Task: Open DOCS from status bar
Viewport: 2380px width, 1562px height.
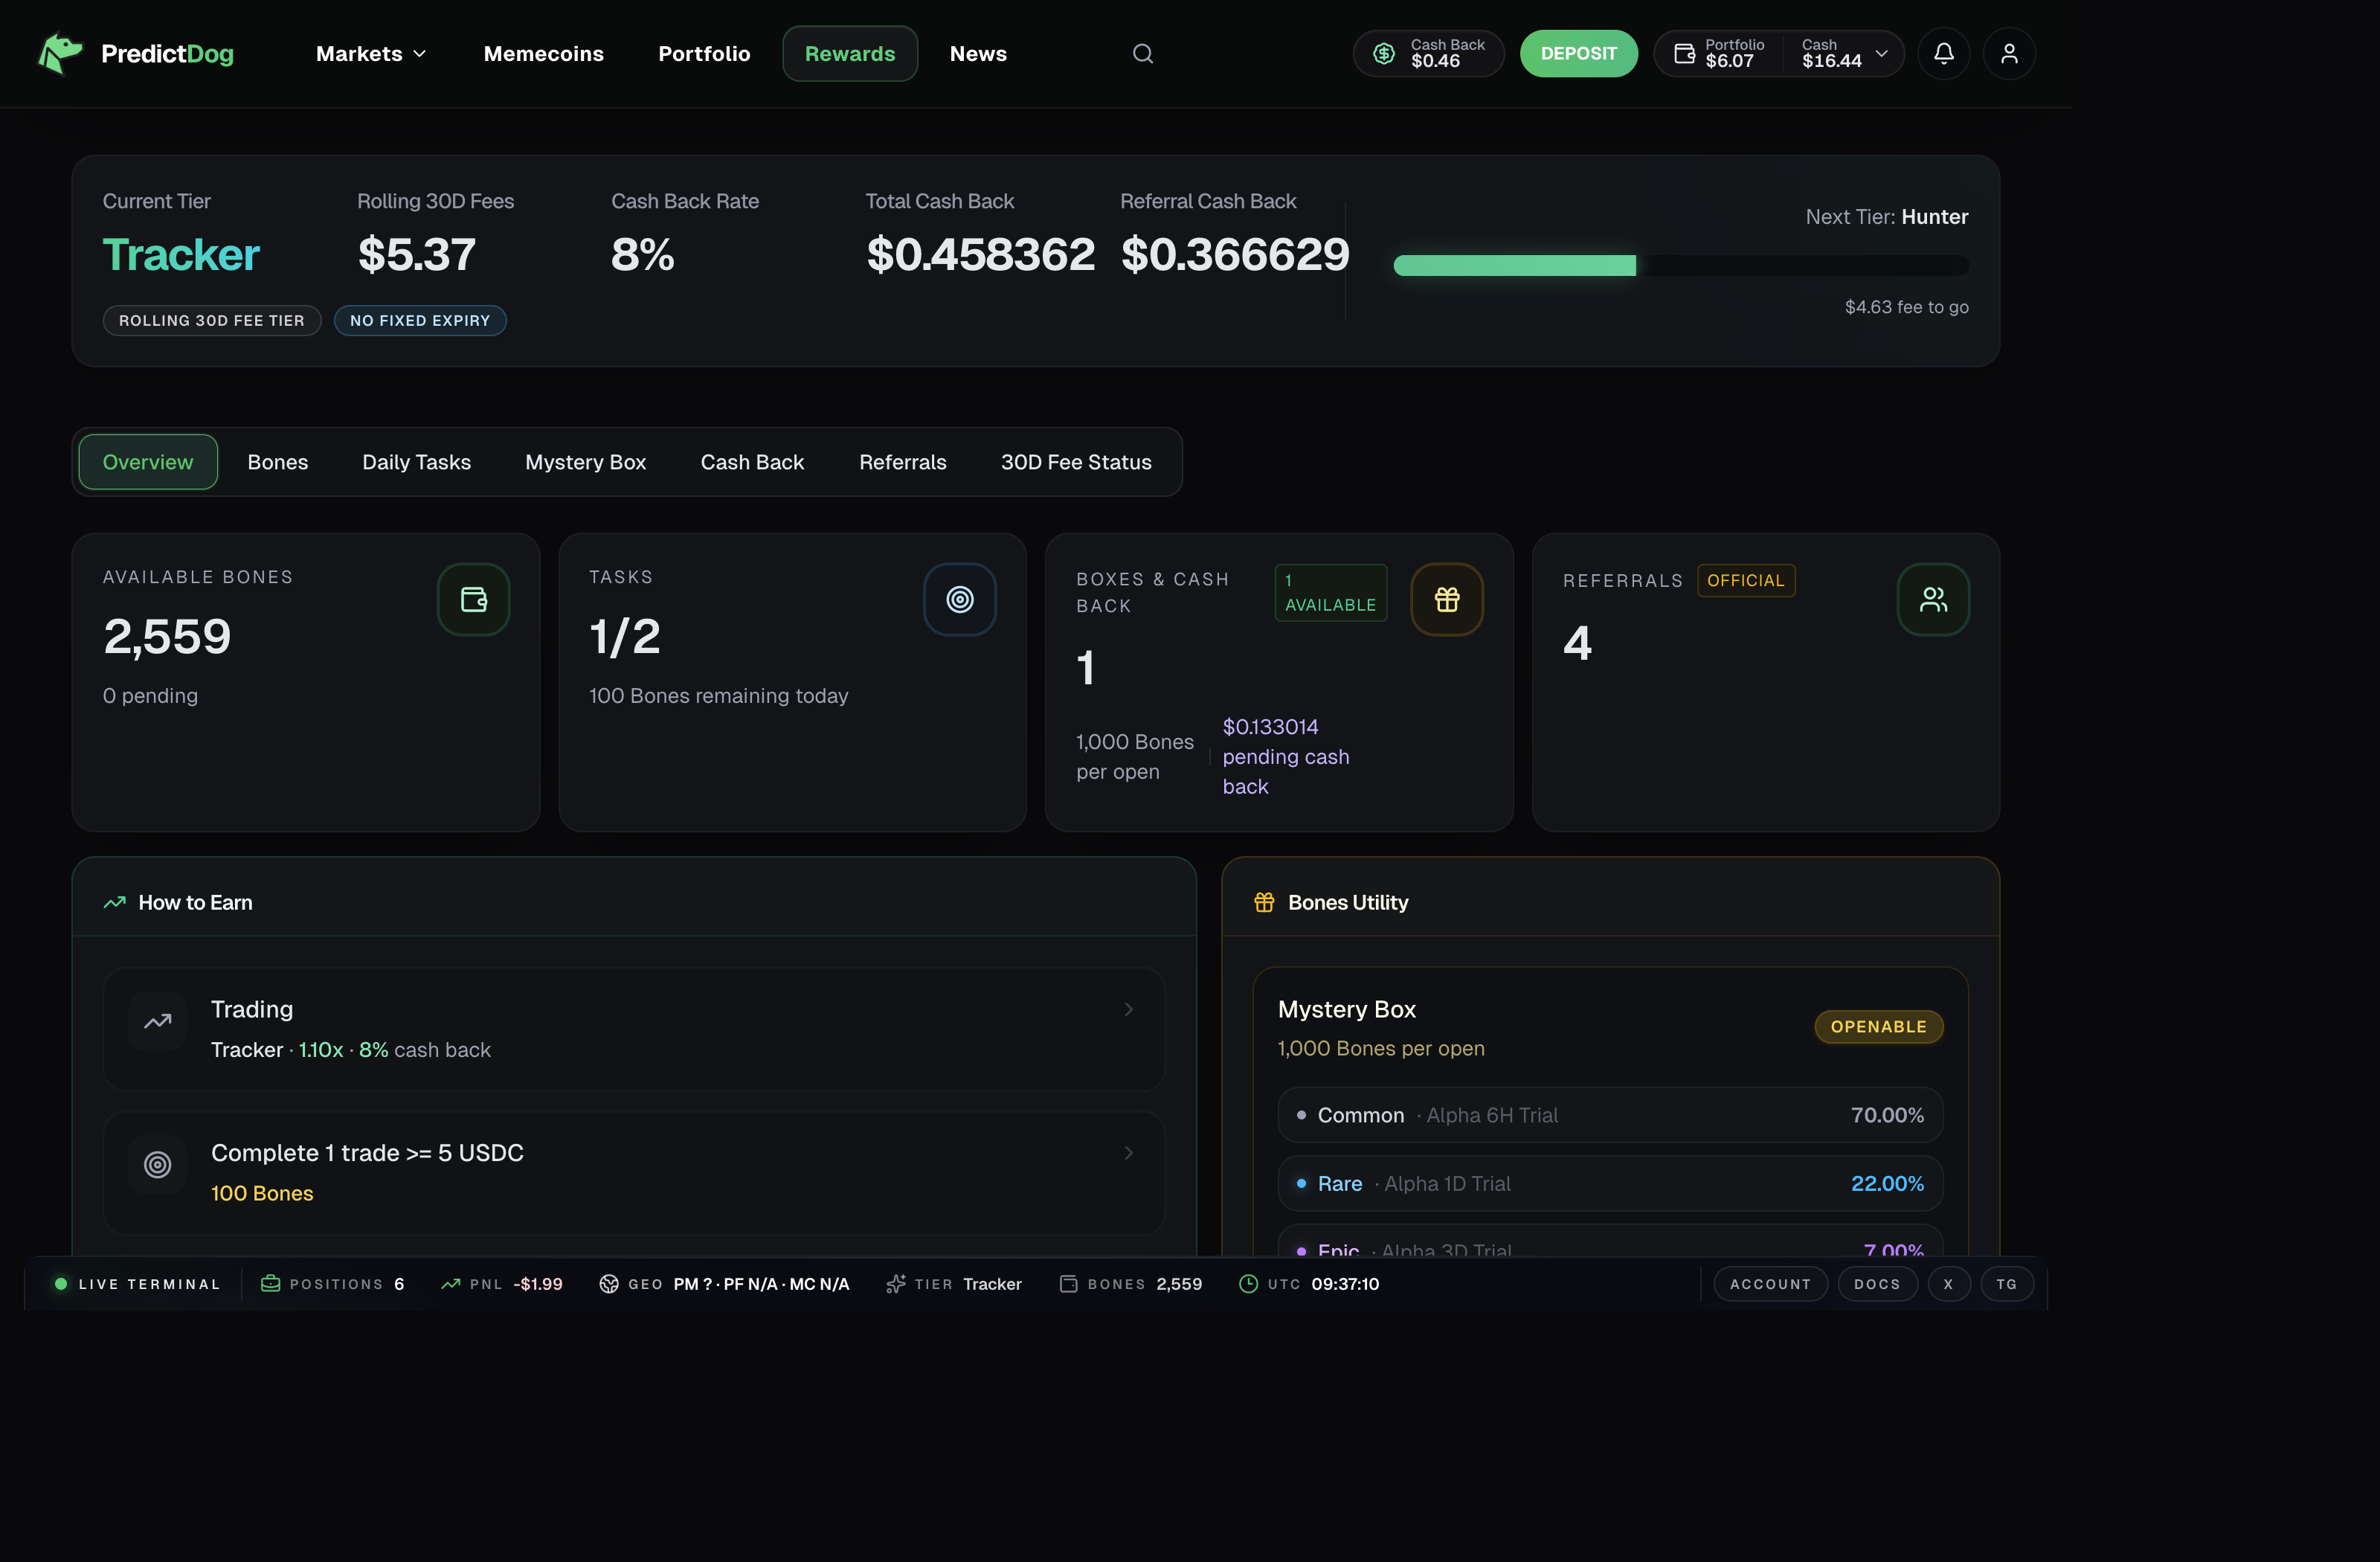Action: point(1878,1284)
